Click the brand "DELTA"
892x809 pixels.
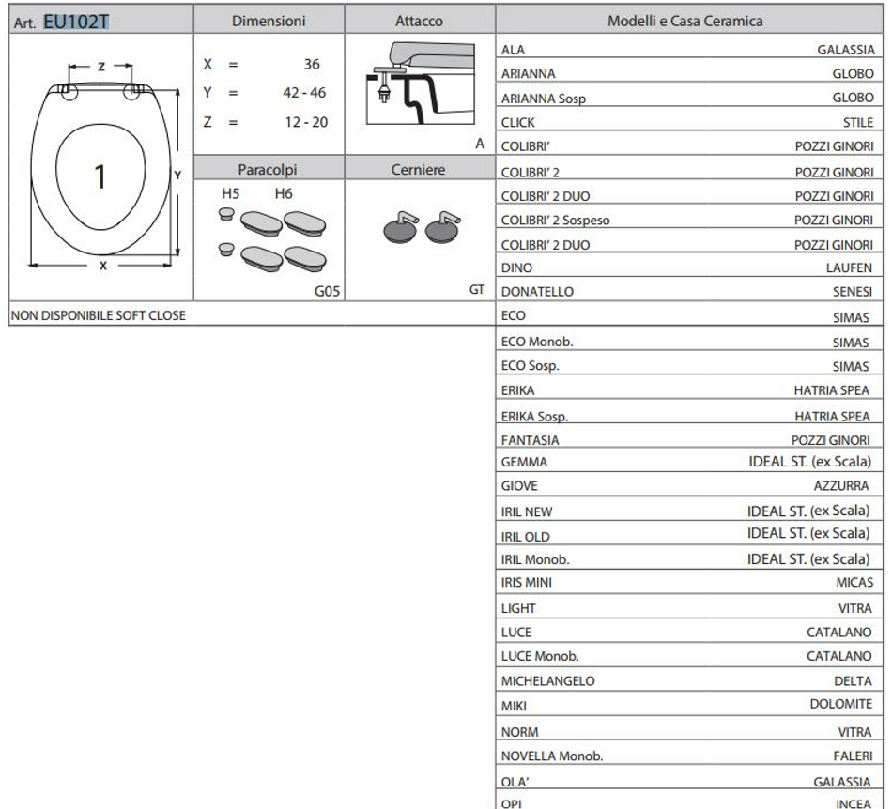(853, 681)
